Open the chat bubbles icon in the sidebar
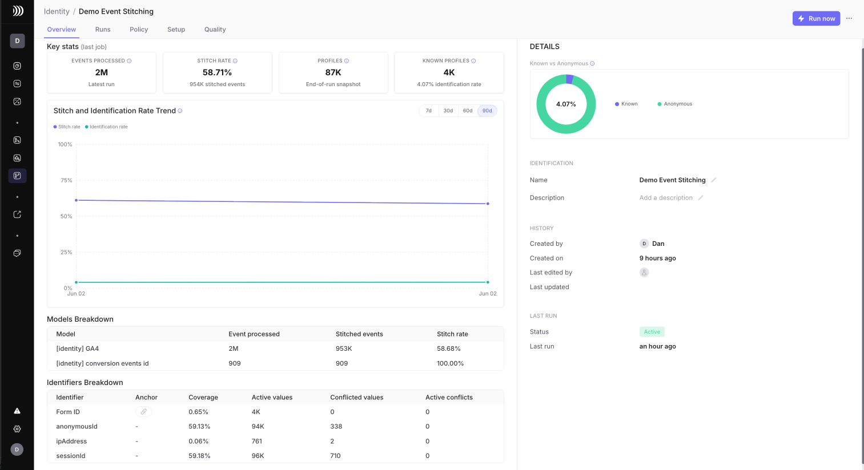The image size is (864, 470). (17, 253)
